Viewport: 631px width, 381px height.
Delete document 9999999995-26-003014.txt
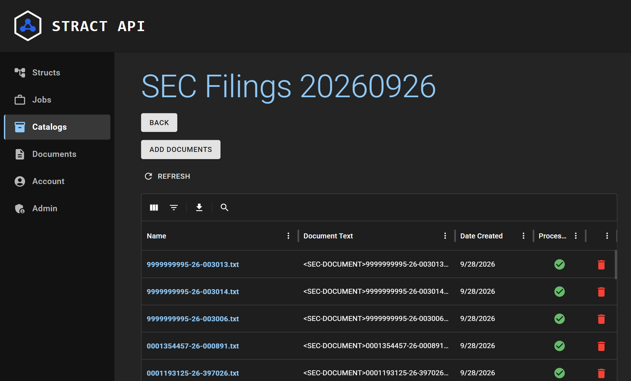(x=601, y=292)
